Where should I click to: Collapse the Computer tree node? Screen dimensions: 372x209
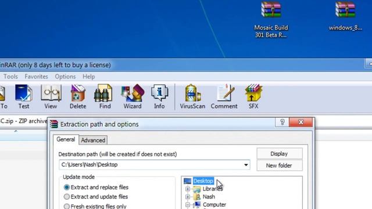188,204
